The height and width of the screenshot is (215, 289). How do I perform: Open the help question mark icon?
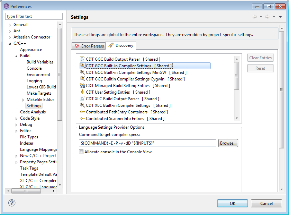coord(12,203)
